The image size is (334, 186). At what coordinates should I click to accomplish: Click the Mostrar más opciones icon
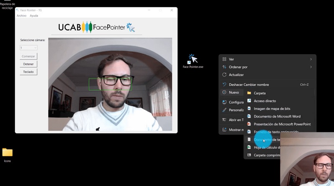click(224, 130)
